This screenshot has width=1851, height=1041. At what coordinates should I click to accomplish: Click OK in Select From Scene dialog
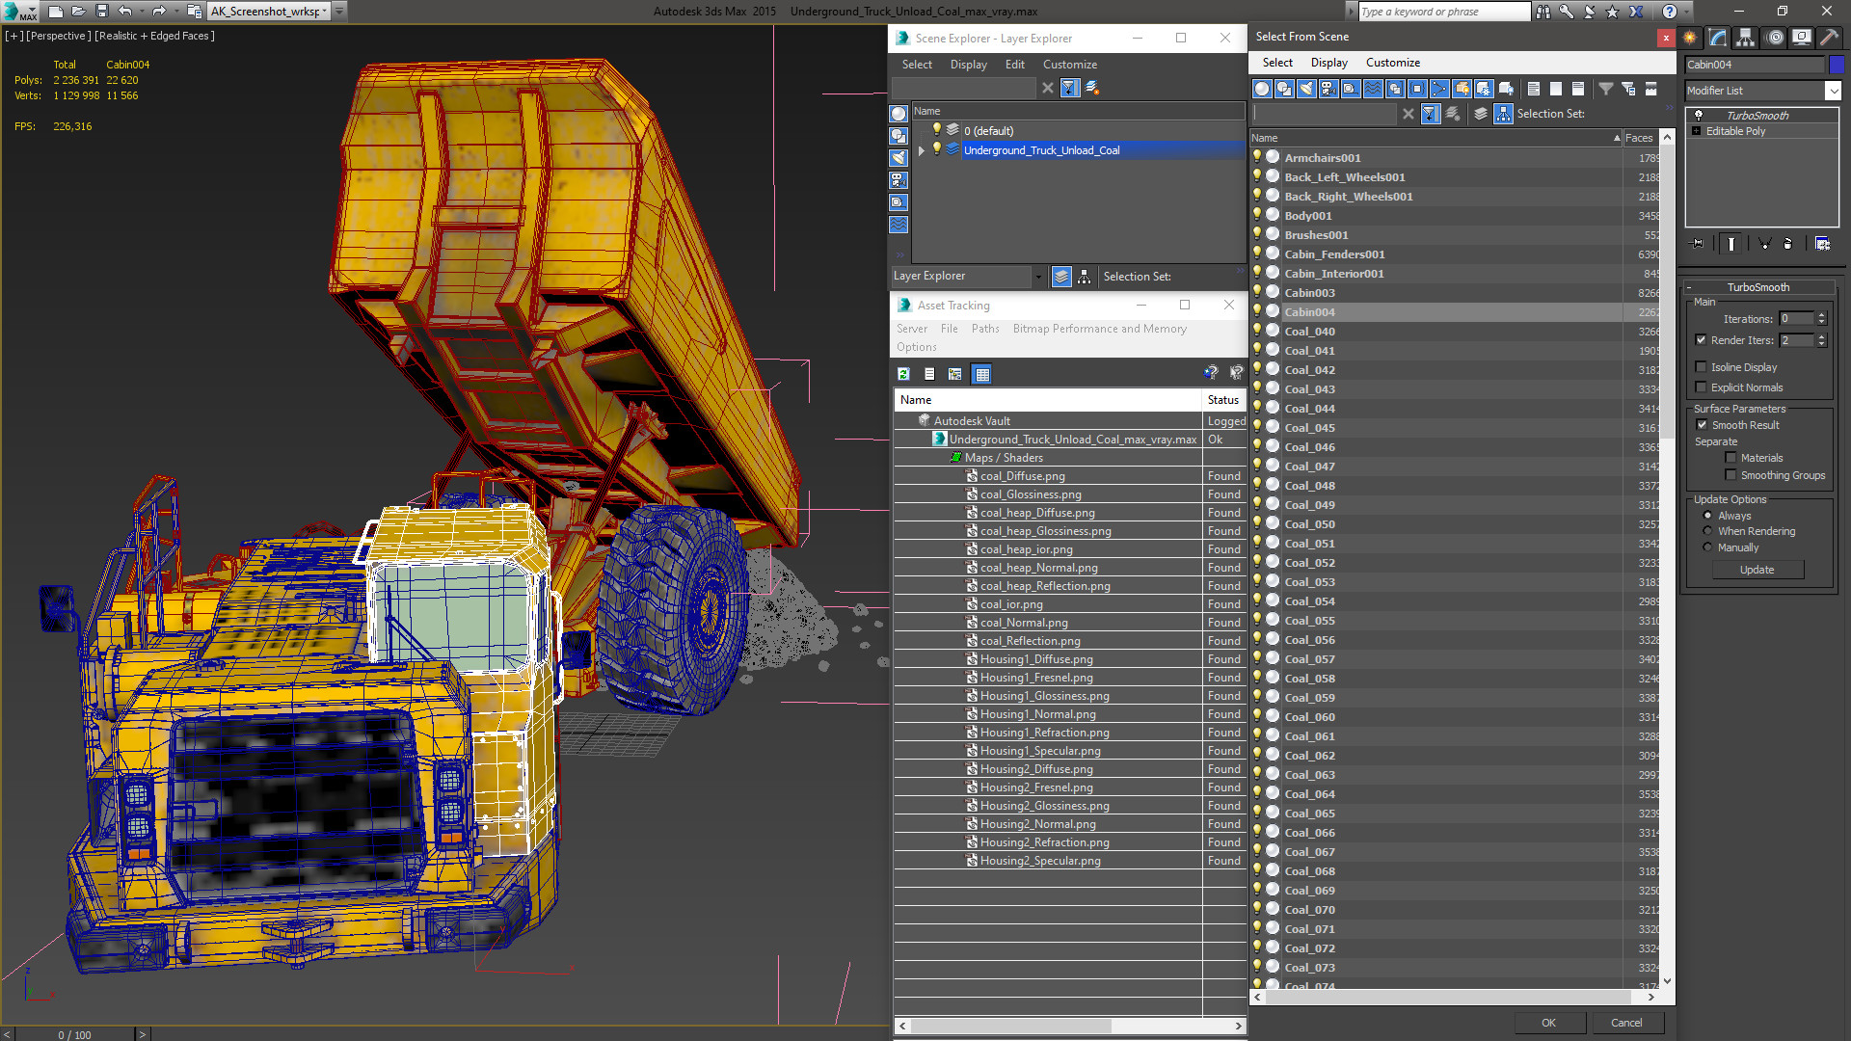1548,1023
